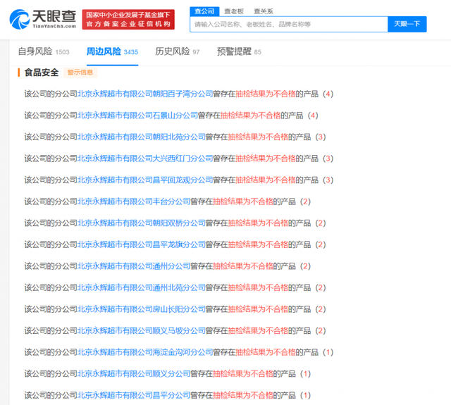Open 朝阳北苑分公司 company link
The width and height of the screenshot is (451, 405).
click(142, 137)
